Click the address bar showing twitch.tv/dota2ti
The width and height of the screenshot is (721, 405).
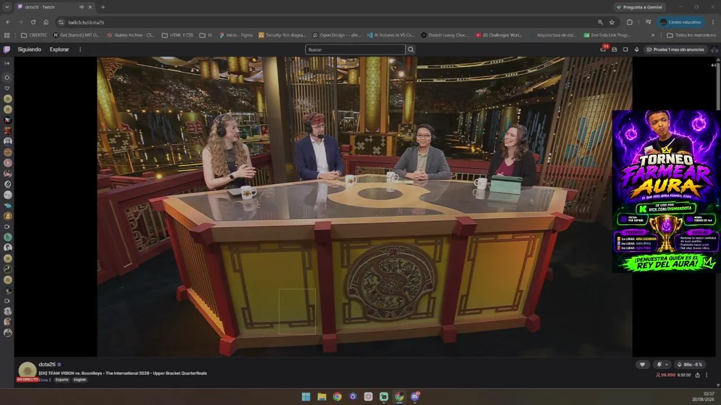click(x=327, y=22)
